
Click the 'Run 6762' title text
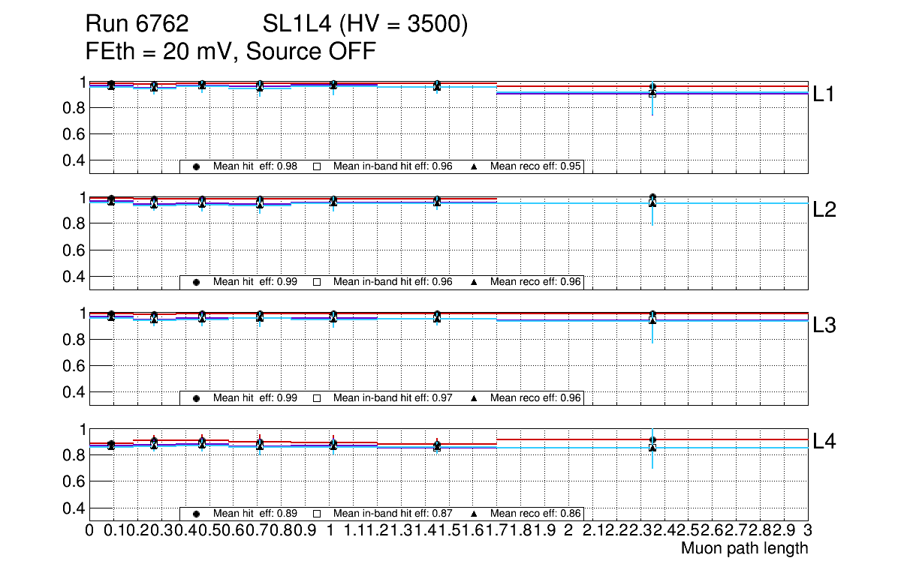(136, 25)
